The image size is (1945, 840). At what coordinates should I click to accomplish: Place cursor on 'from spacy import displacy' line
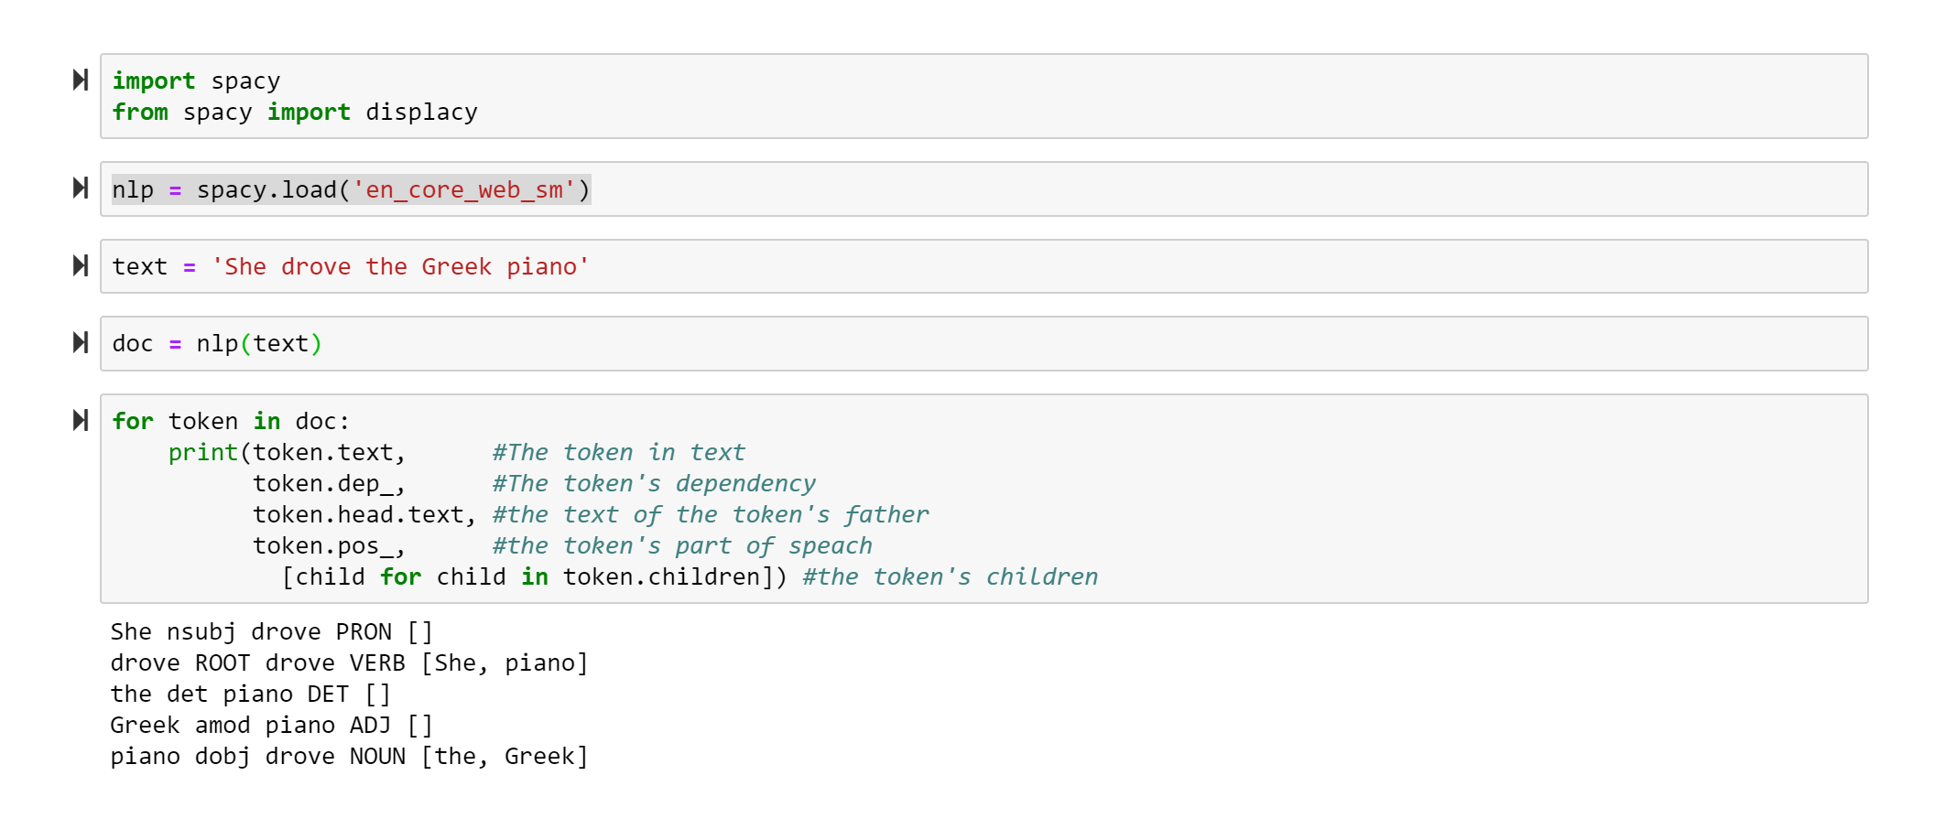[x=294, y=113]
